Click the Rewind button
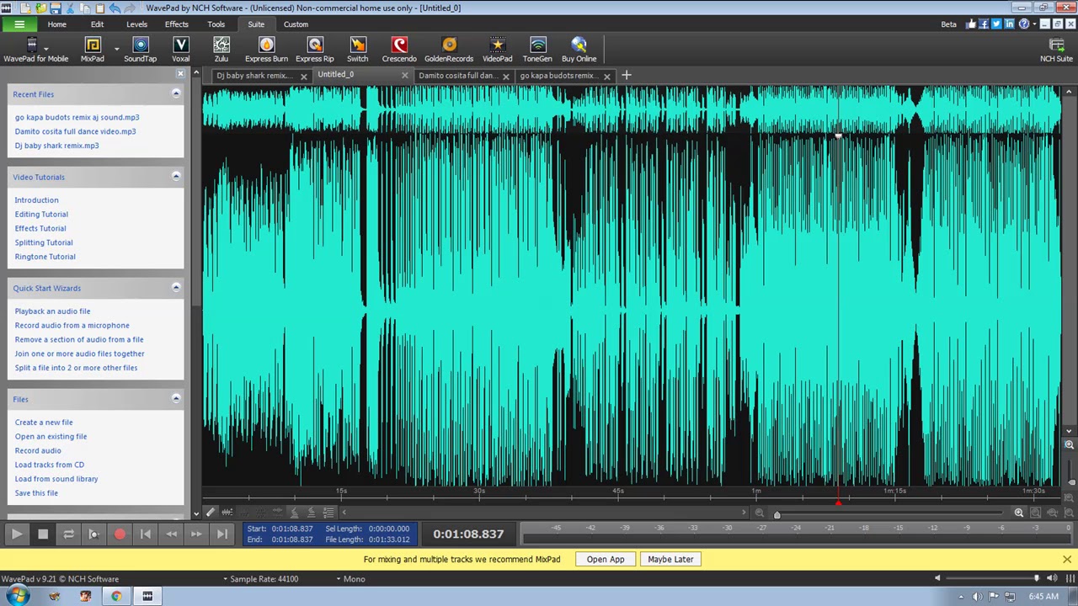The width and height of the screenshot is (1078, 606). pyautogui.click(x=171, y=534)
